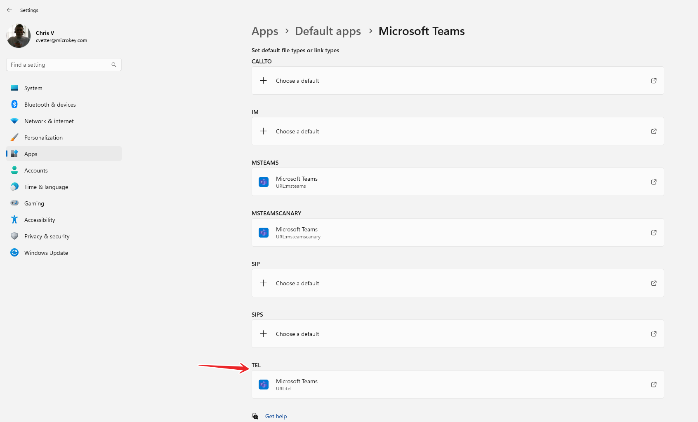Click the URL:tel label
698x422 pixels.
[x=284, y=389]
